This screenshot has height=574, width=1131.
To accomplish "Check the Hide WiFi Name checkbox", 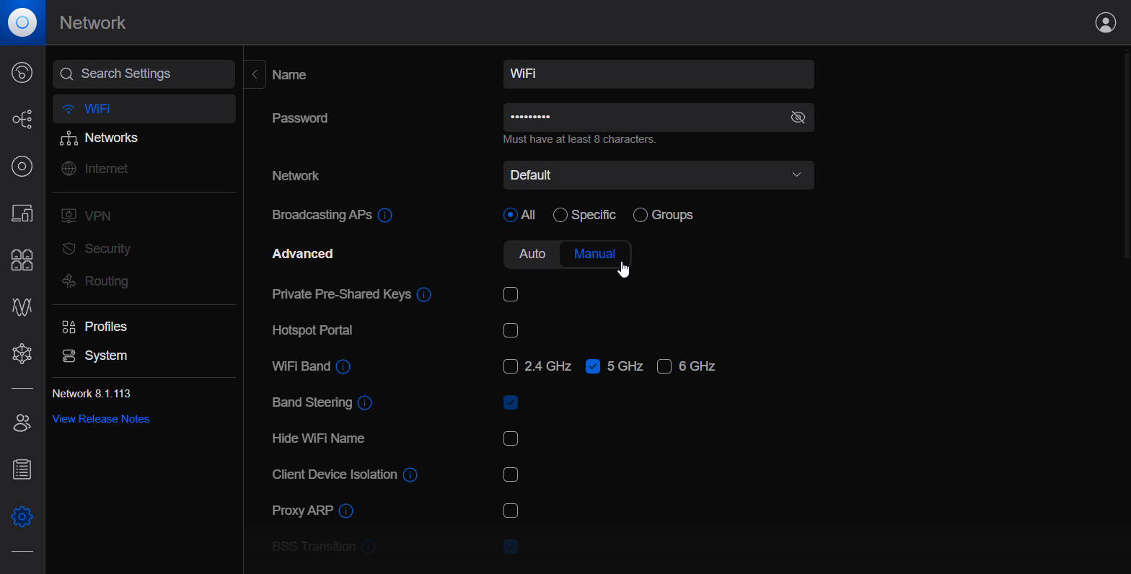I will tap(511, 438).
